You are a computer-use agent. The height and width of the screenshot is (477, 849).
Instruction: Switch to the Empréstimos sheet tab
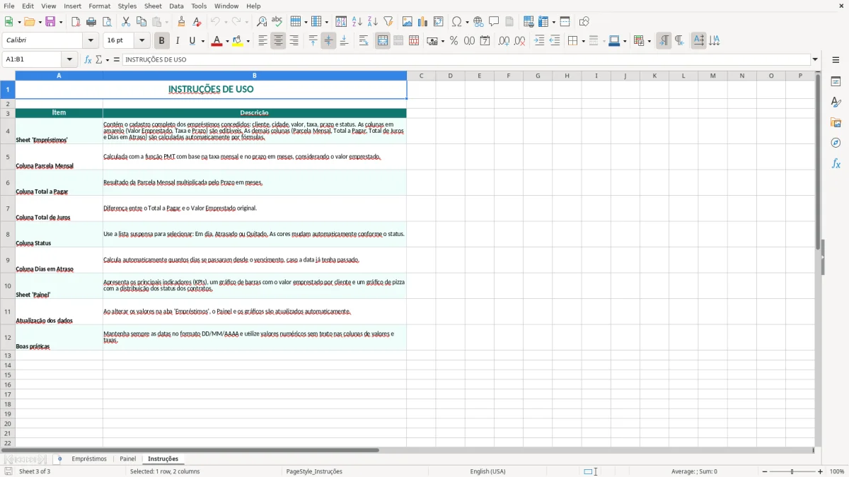pos(89,459)
